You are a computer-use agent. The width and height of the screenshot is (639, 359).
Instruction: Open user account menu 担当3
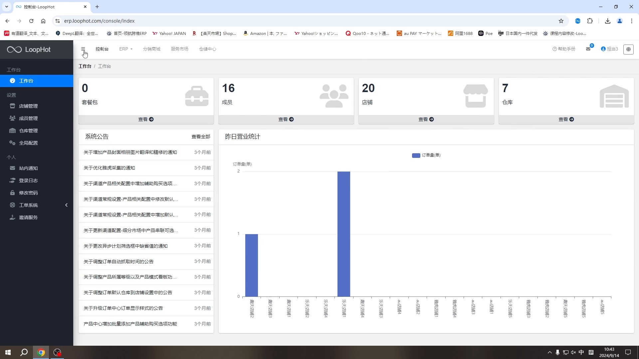[x=609, y=49]
